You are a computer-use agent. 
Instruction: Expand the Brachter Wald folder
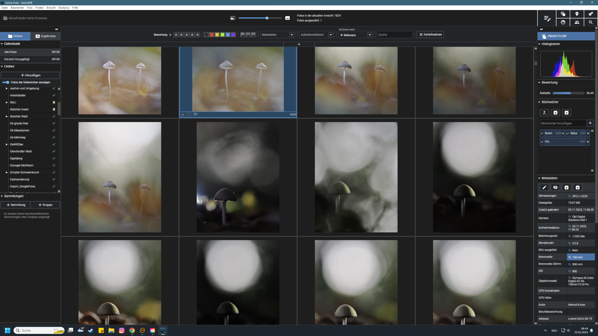click(7, 116)
